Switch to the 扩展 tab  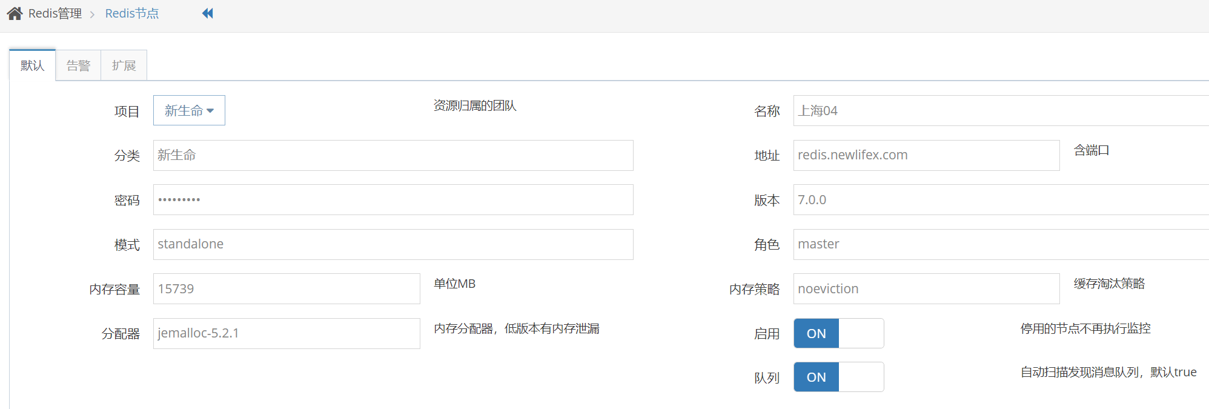pyautogui.click(x=124, y=65)
